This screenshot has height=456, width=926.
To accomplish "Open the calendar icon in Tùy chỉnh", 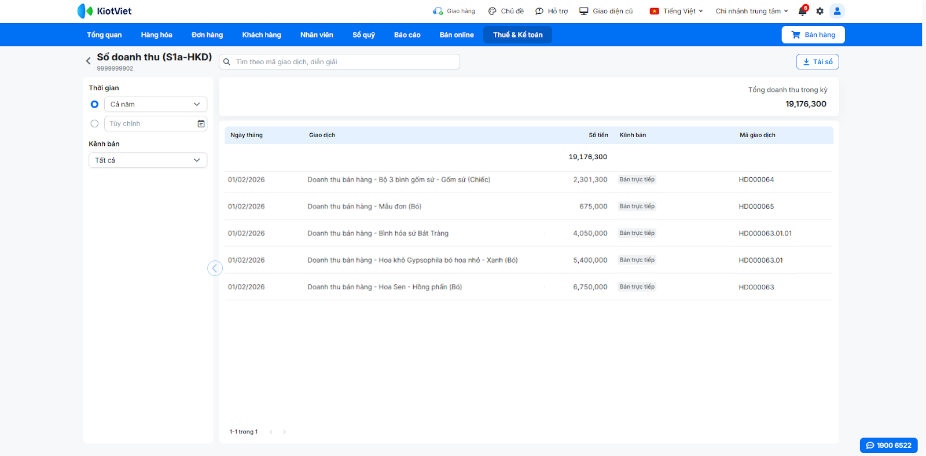I will [x=201, y=124].
